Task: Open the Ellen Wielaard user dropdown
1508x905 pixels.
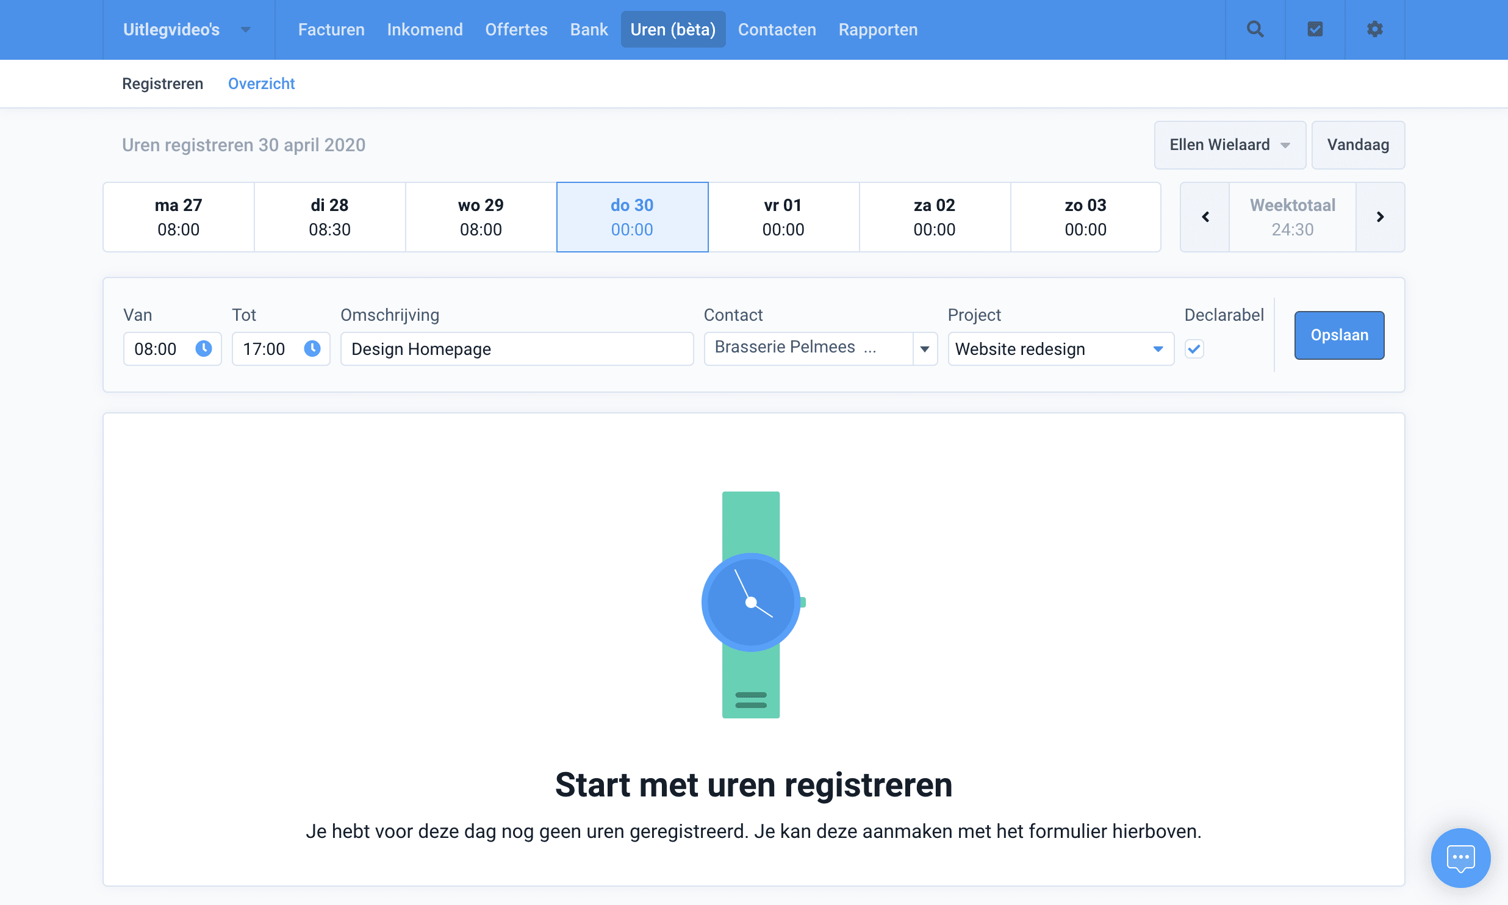Action: click(x=1229, y=145)
